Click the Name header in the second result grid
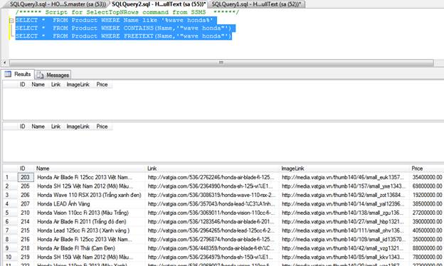Image resolution: width=444 pixels, height=266 pixels. pos(38,127)
